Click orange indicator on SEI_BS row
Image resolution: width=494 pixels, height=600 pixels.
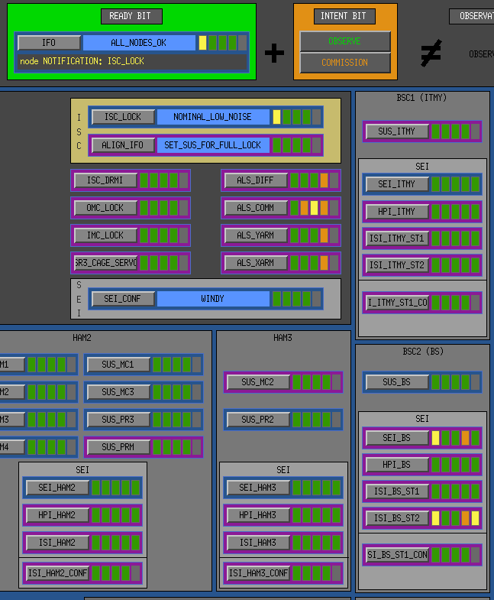click(x=465, y=438)
